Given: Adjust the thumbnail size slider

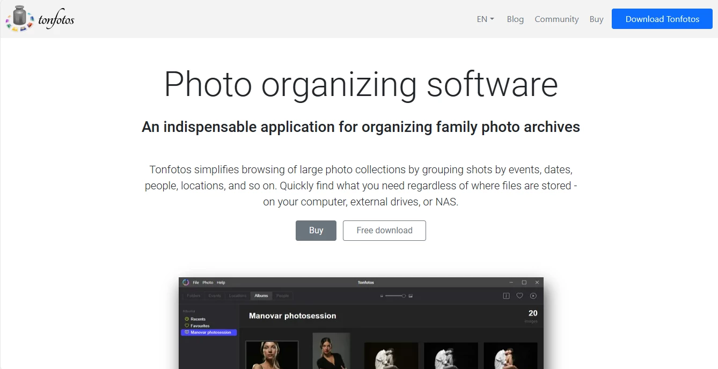Looking at the screenshot, I should click(x=396, y=296).
